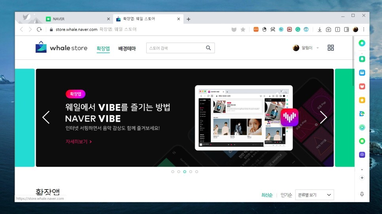Image resolution: width=382 pixels, height=214 pixels.
Task: Click the page vertical scrollbar
Action: pos(353,61)
